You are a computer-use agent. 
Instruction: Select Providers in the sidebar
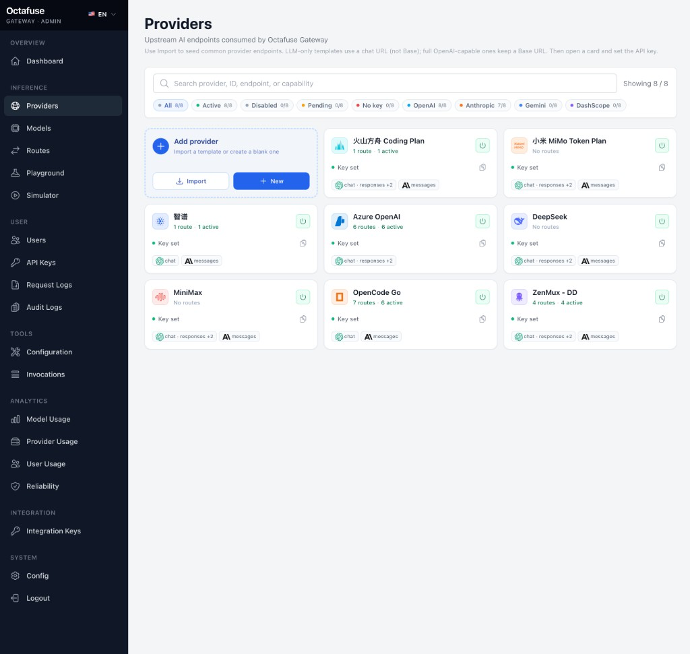coord(63,106)
